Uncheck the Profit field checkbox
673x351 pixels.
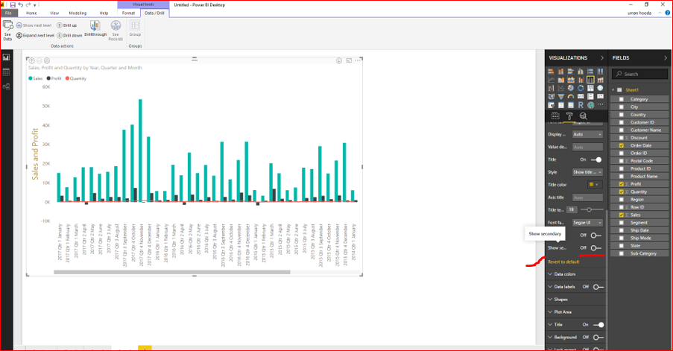(x=621, y=184)
